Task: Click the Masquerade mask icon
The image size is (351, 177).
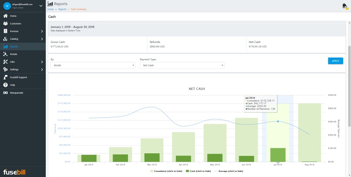Action: pyautogui.click(x=5, y=93)
